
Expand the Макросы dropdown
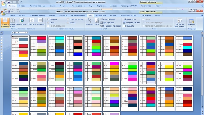[191, 23]
